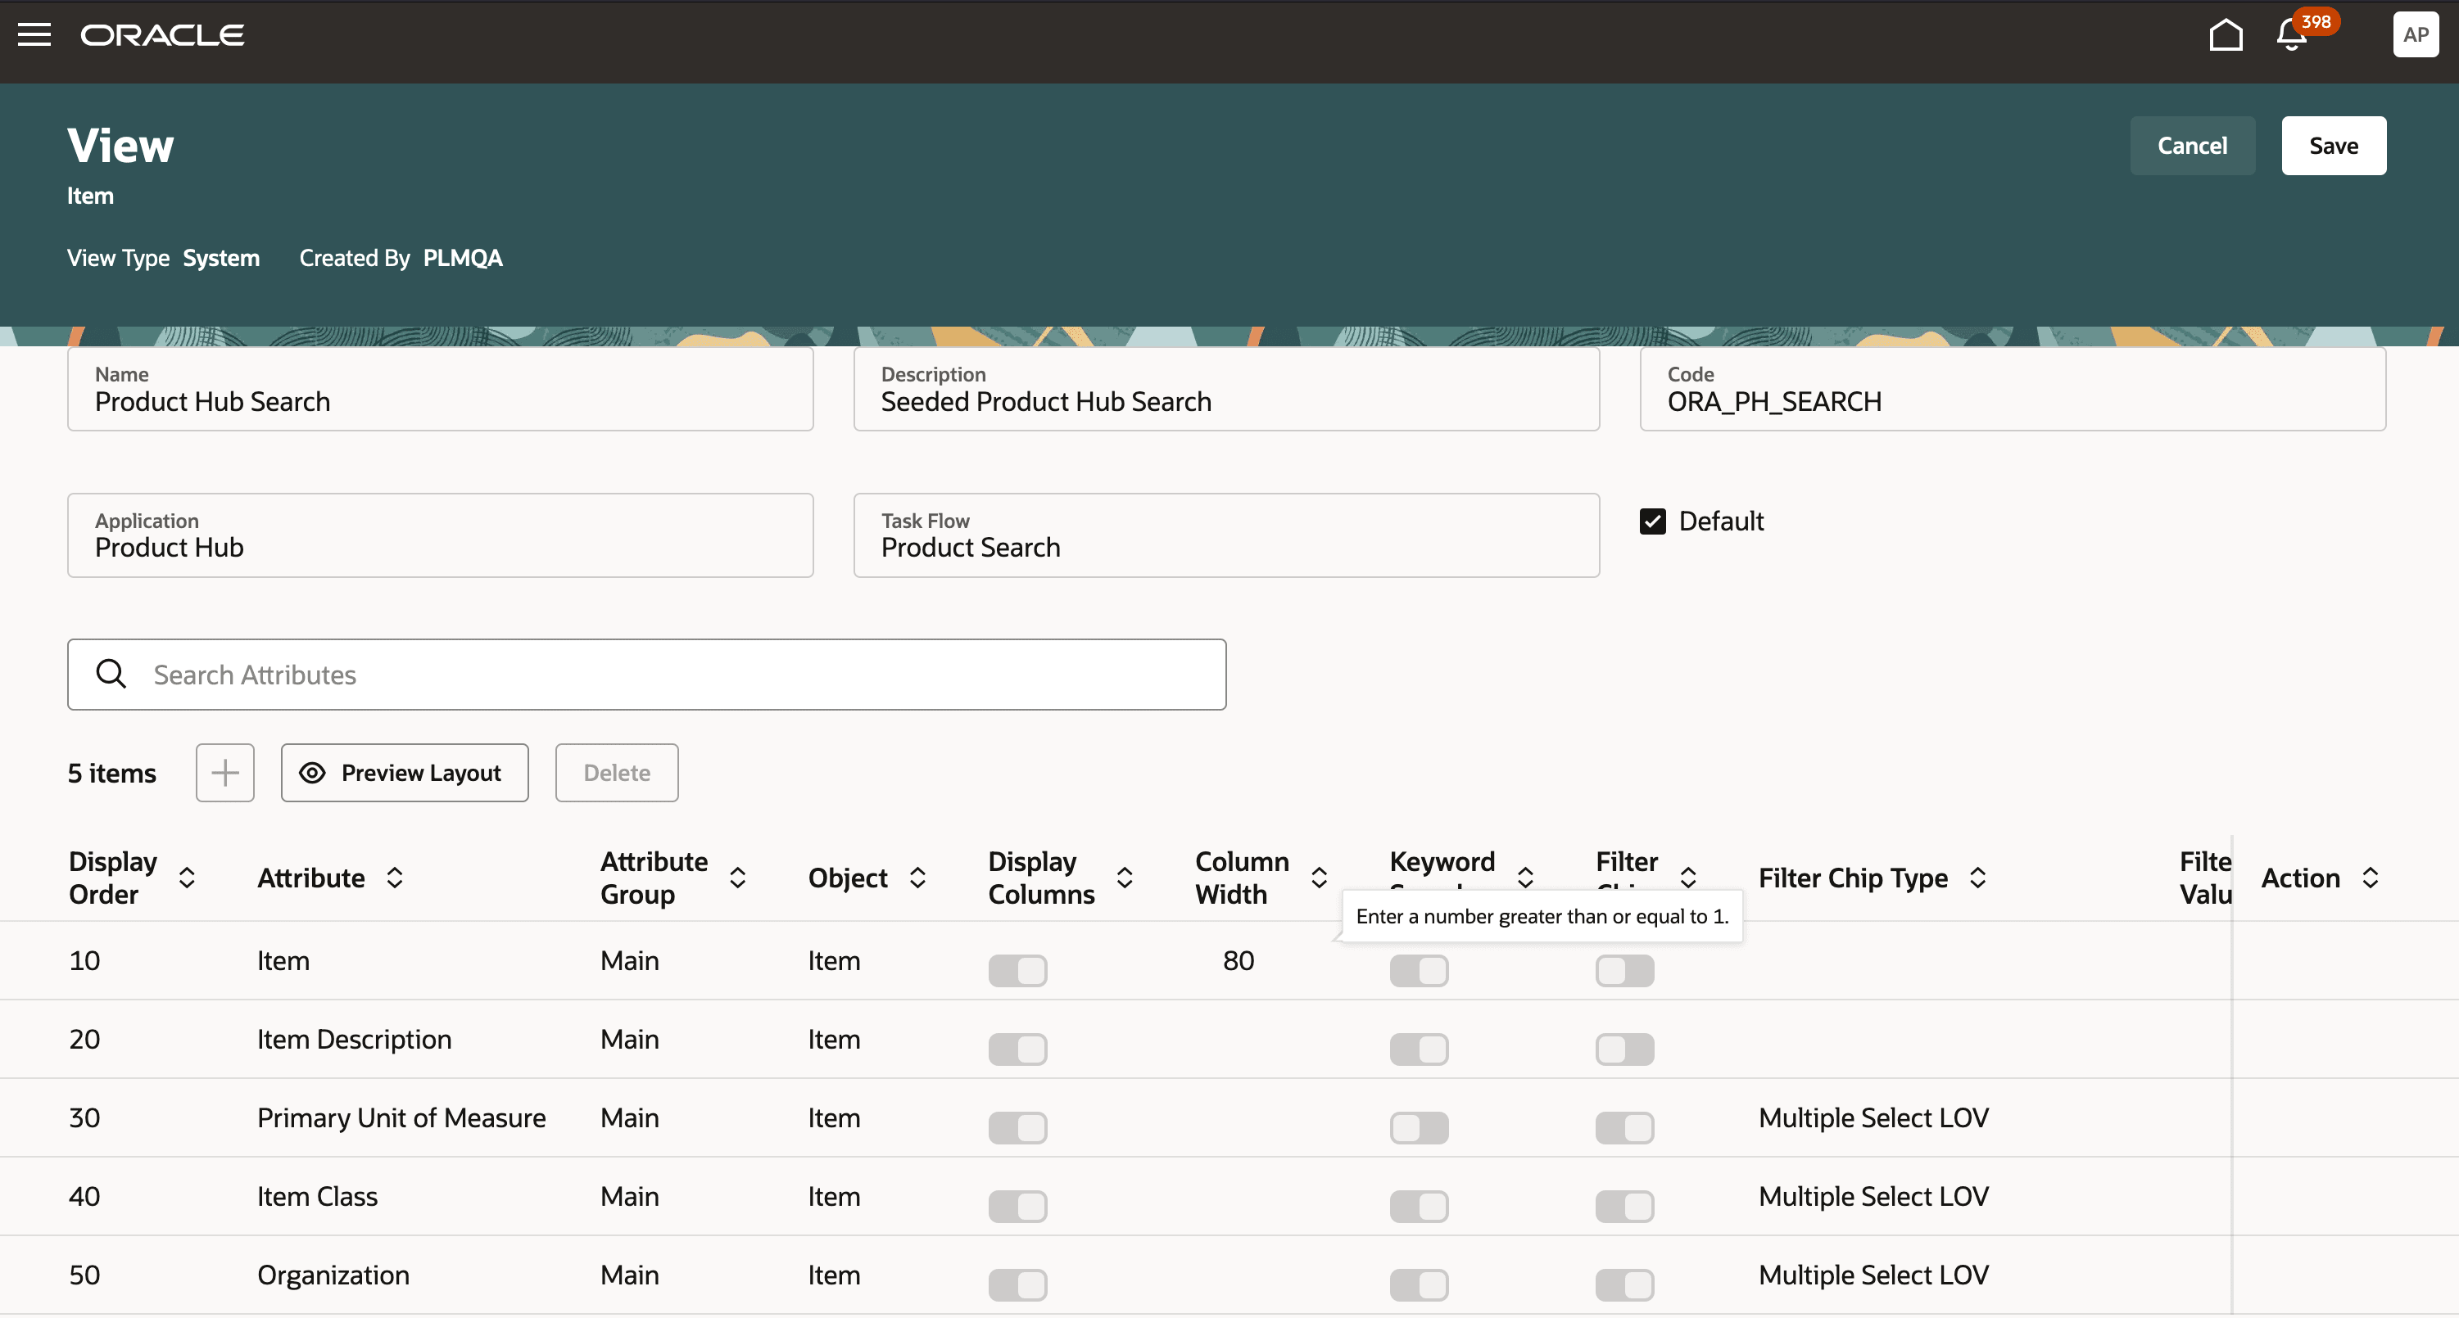This screenshot has height=1318, width=2459.
Task: Click the Oracle logo
Action: click(162, 34)
